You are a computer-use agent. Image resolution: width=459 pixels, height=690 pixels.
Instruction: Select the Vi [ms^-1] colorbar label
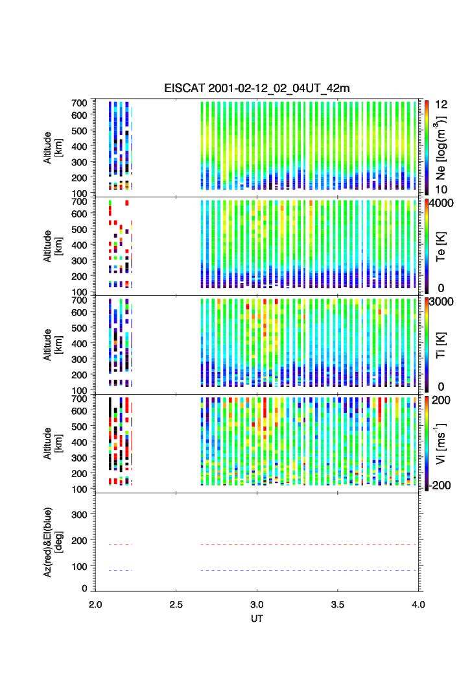coord(443,443)
